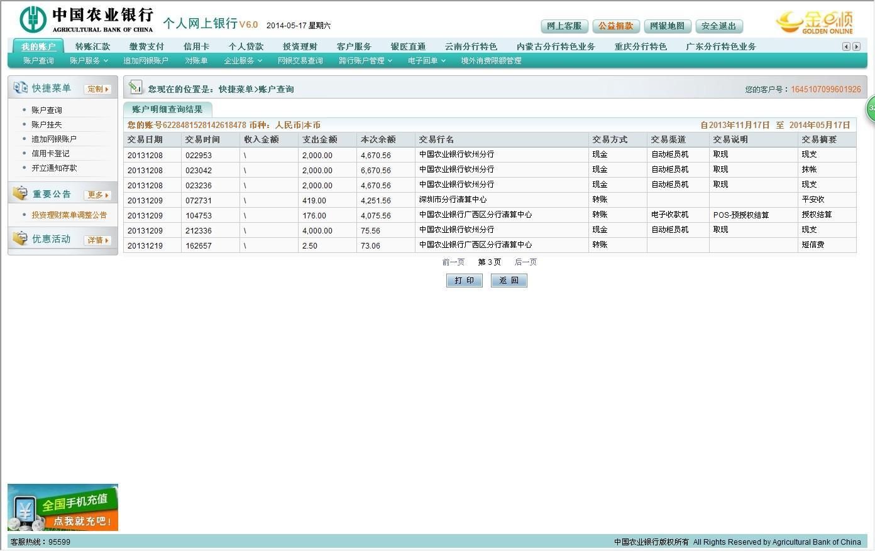
Task: Expand the 企业服务 dropdown menu
Action: (243, 61)
